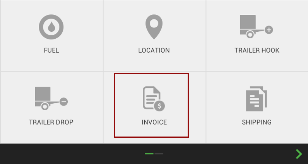This screenshot has width=308, height=164.
Task: Open the Invoice dollar document icon
Action: tap(154, 99)
